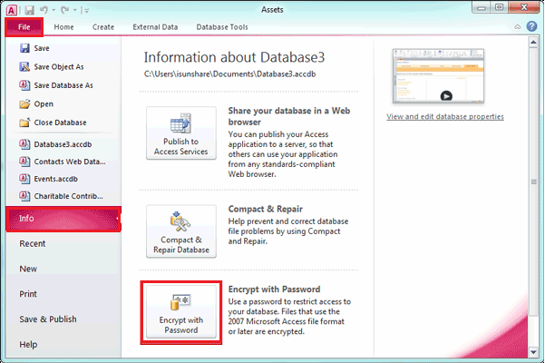This screenshot has width=545, height=363.
Task: Open recent file Events.accdb
Action: pos(55,179)
